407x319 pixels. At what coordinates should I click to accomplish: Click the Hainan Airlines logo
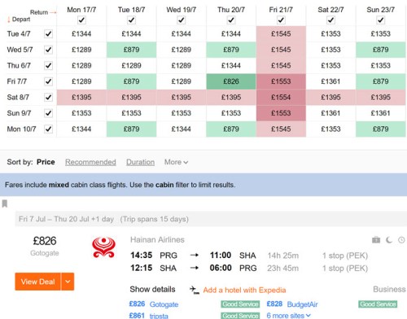(x=103, y=247)
